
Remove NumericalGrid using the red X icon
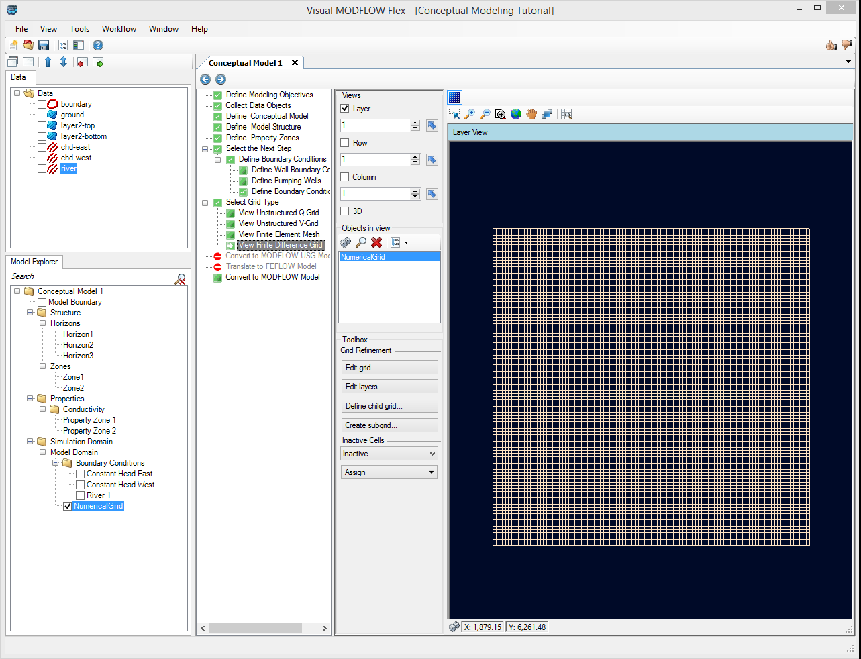pyautogui.click(x=376, y=242)
